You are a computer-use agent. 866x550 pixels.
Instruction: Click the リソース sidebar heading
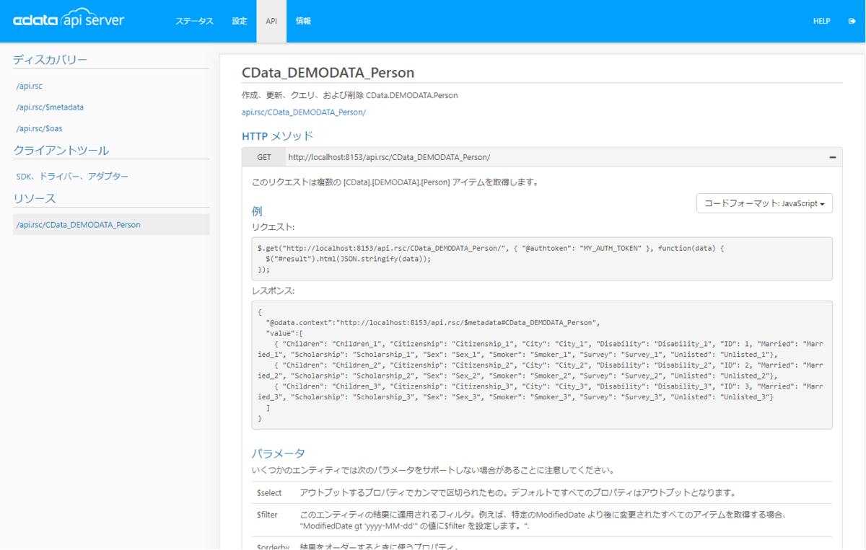pyautogui.click(x=35, y=198)
